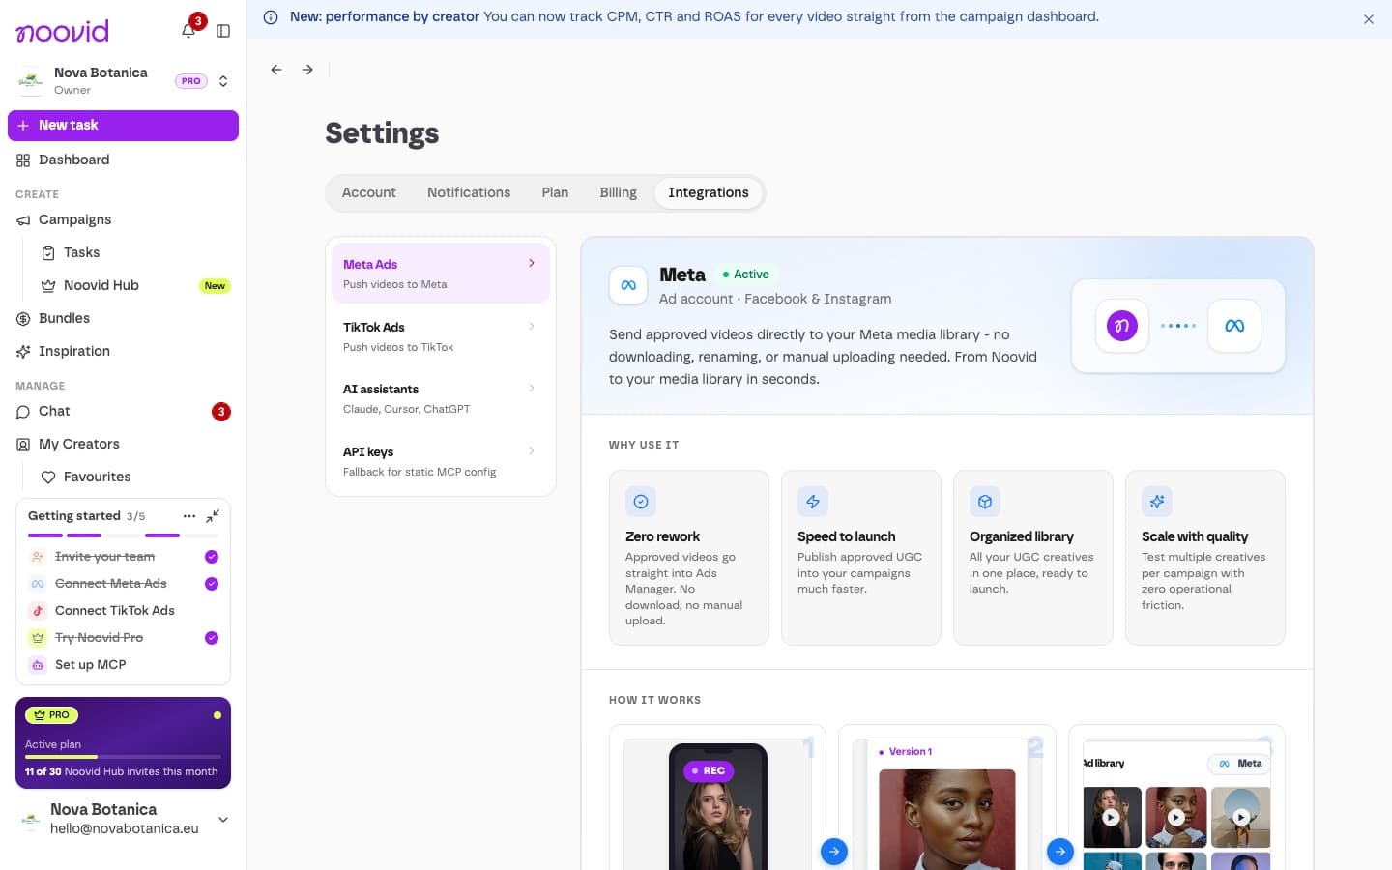
Task: Click the PRO badge beside Nova Botanica
Action: click(x=191, y=81)
